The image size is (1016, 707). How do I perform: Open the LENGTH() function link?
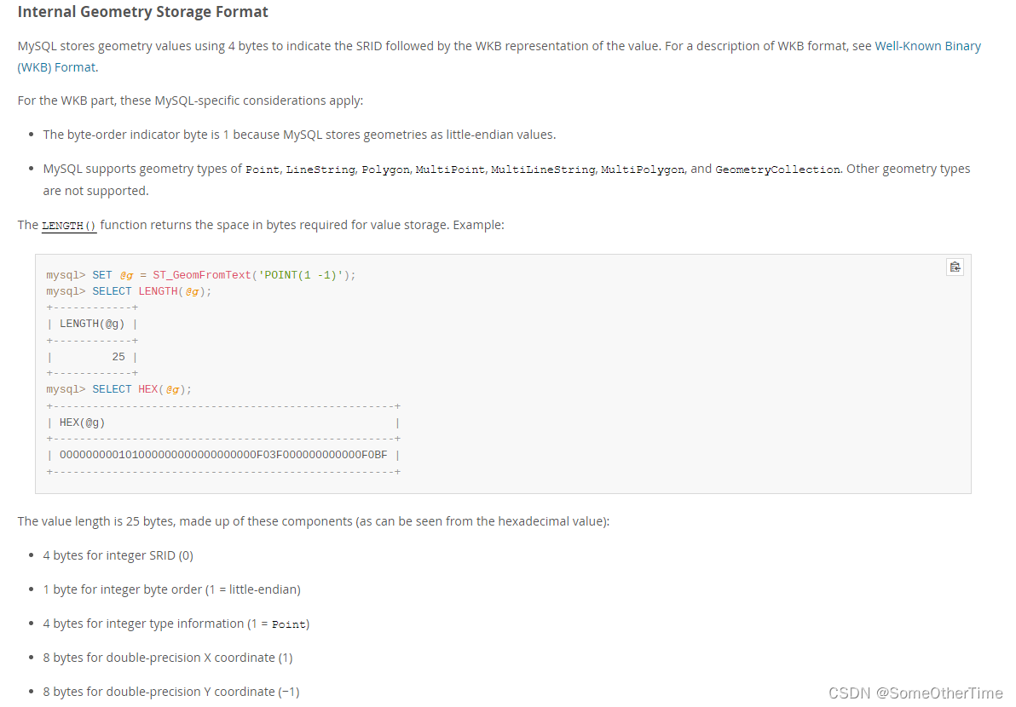pyautogui.click(x=69, y=226)
